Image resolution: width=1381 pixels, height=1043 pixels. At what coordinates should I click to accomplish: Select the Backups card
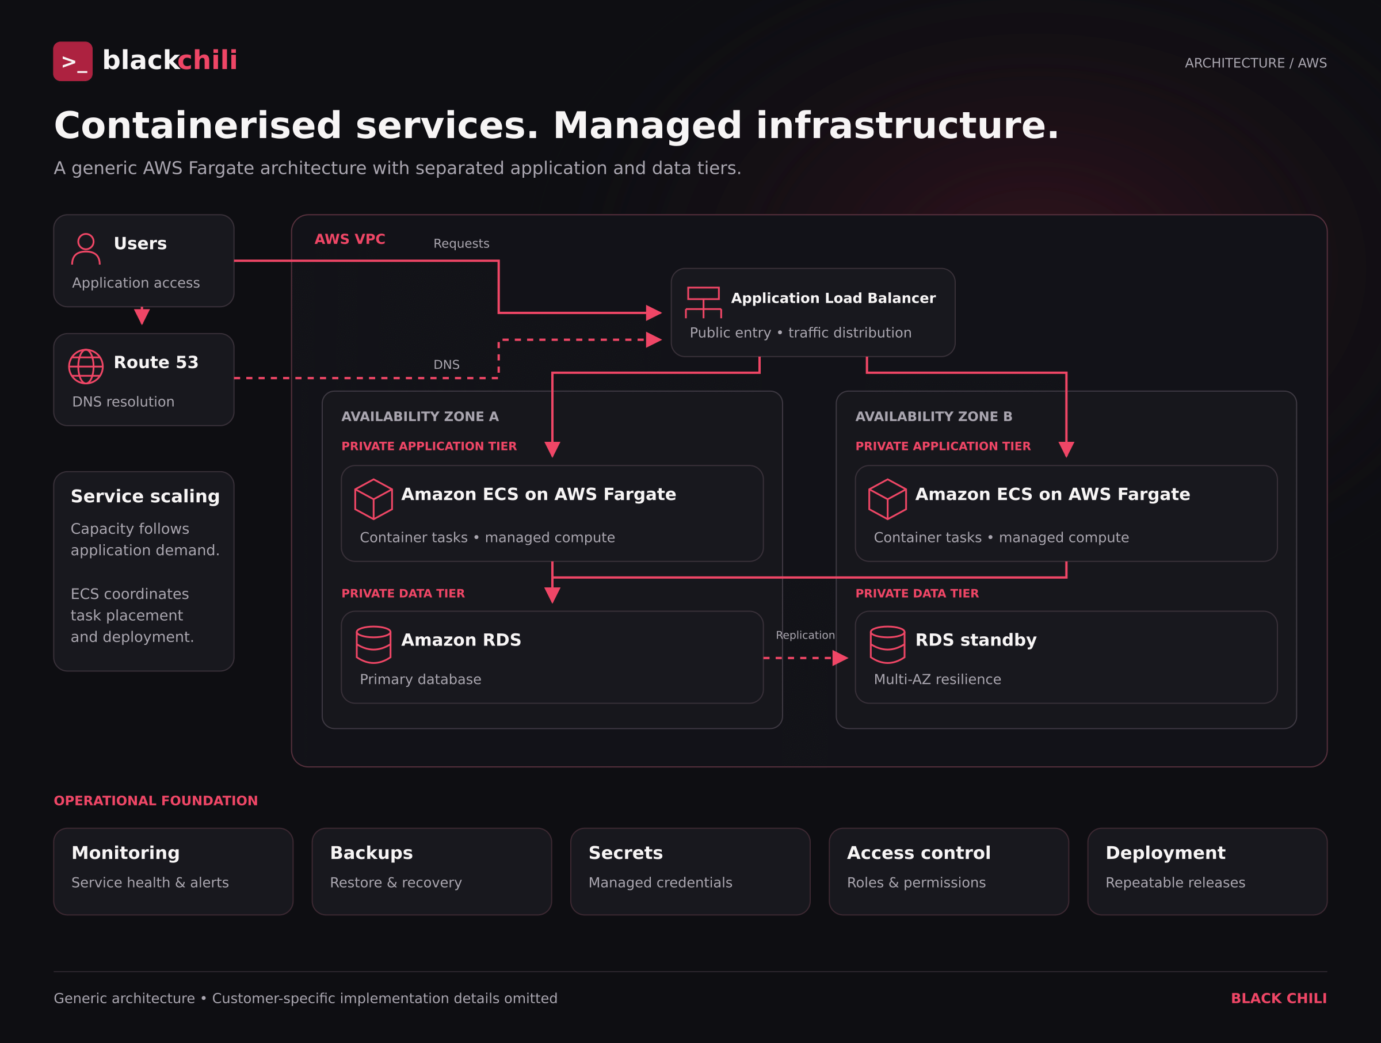(432, 872)
